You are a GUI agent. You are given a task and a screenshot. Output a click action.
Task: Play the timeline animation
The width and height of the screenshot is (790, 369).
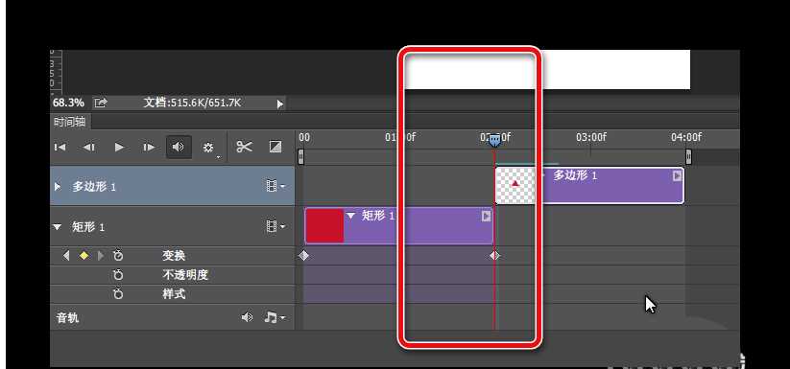tap(119, 148)
